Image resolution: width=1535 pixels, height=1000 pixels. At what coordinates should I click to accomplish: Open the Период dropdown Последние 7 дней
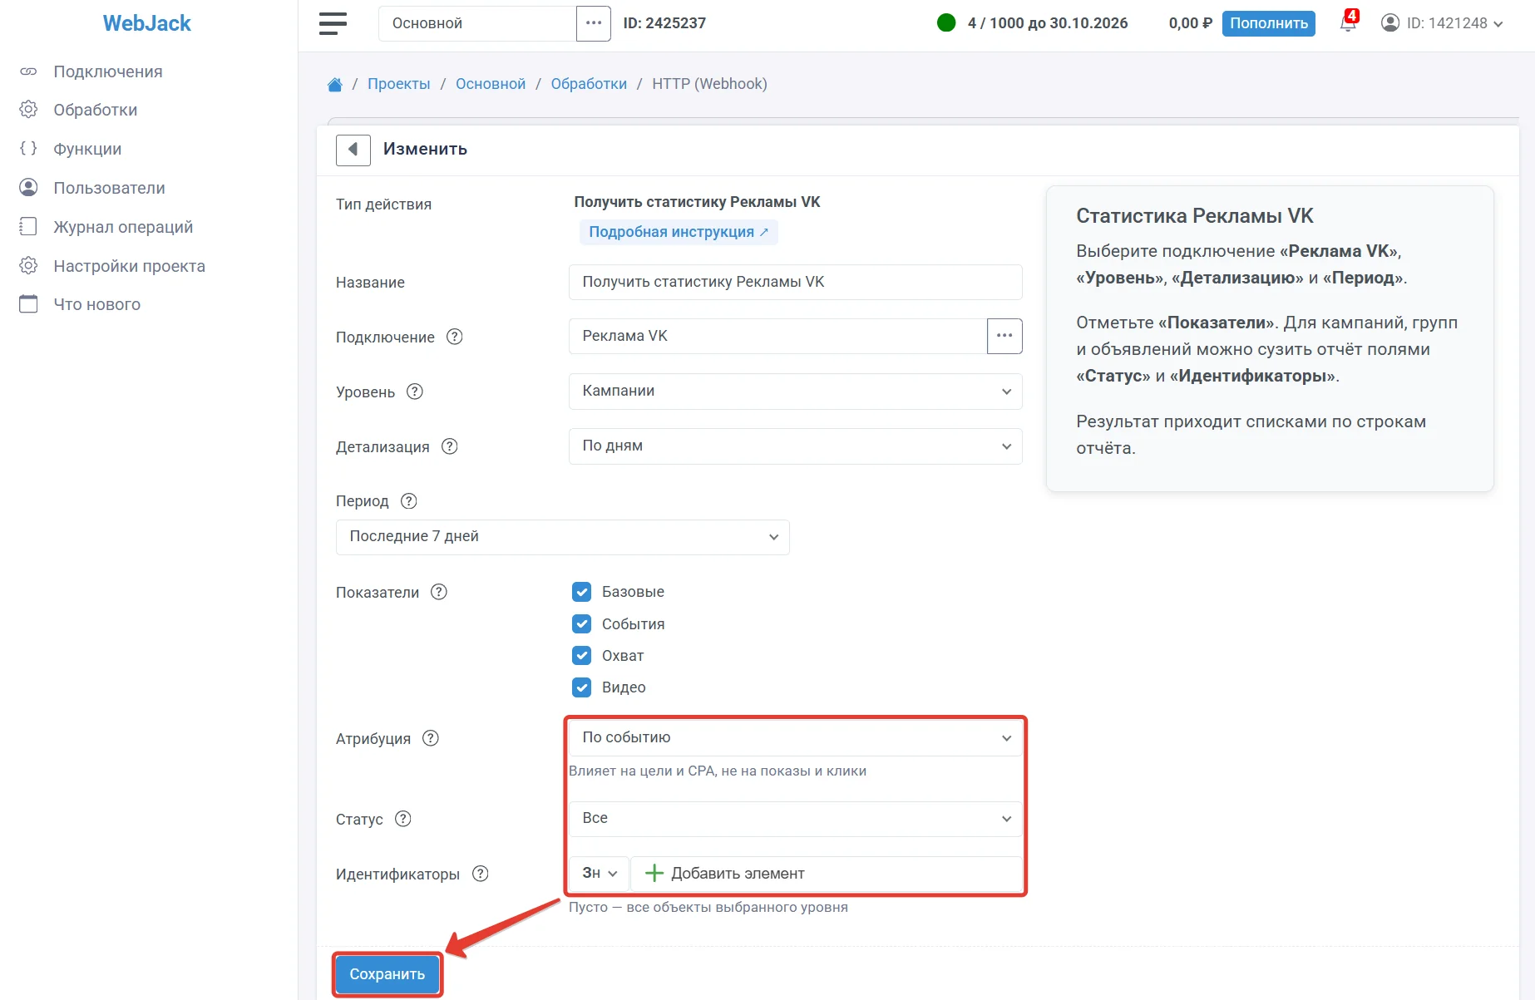pyautogui.click(x=563, y=537)
